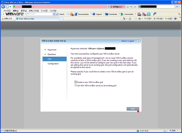
Task: Click the Print icon in command bar
Action: point(140,18)
